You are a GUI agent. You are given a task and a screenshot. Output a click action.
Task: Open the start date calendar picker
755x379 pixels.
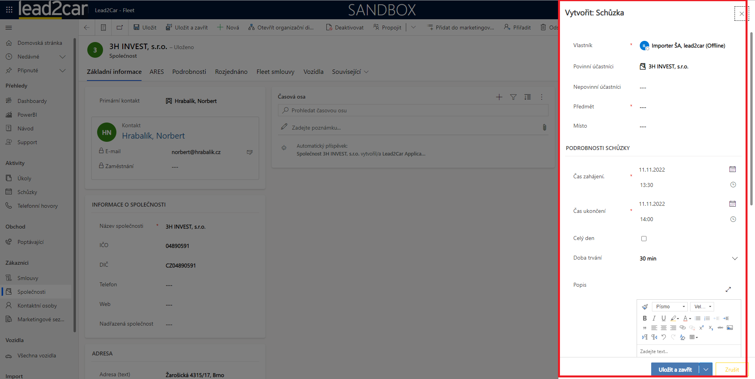[732, 170]
